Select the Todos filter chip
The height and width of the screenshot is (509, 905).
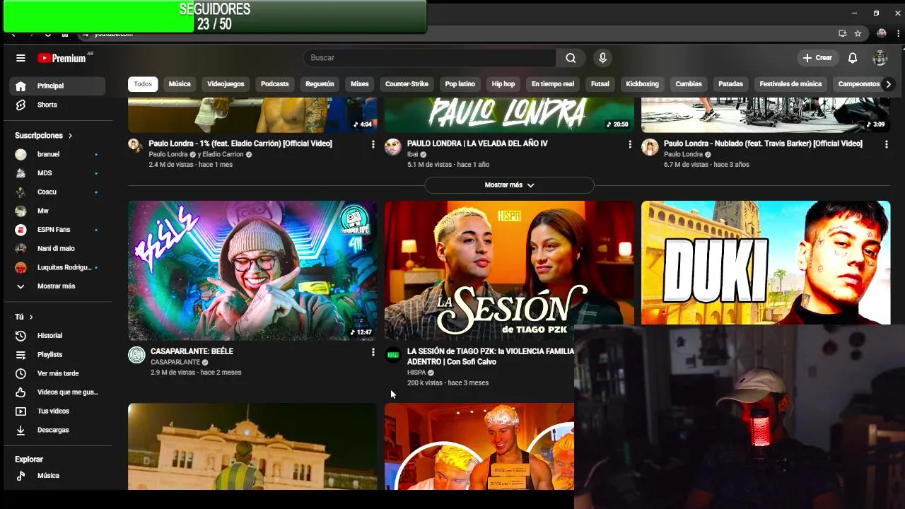point(143,84)
